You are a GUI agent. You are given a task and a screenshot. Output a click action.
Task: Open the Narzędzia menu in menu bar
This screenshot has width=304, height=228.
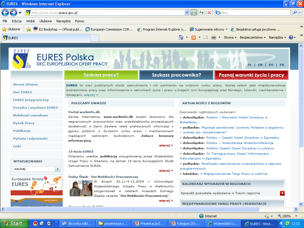click(x=64, y=21)
